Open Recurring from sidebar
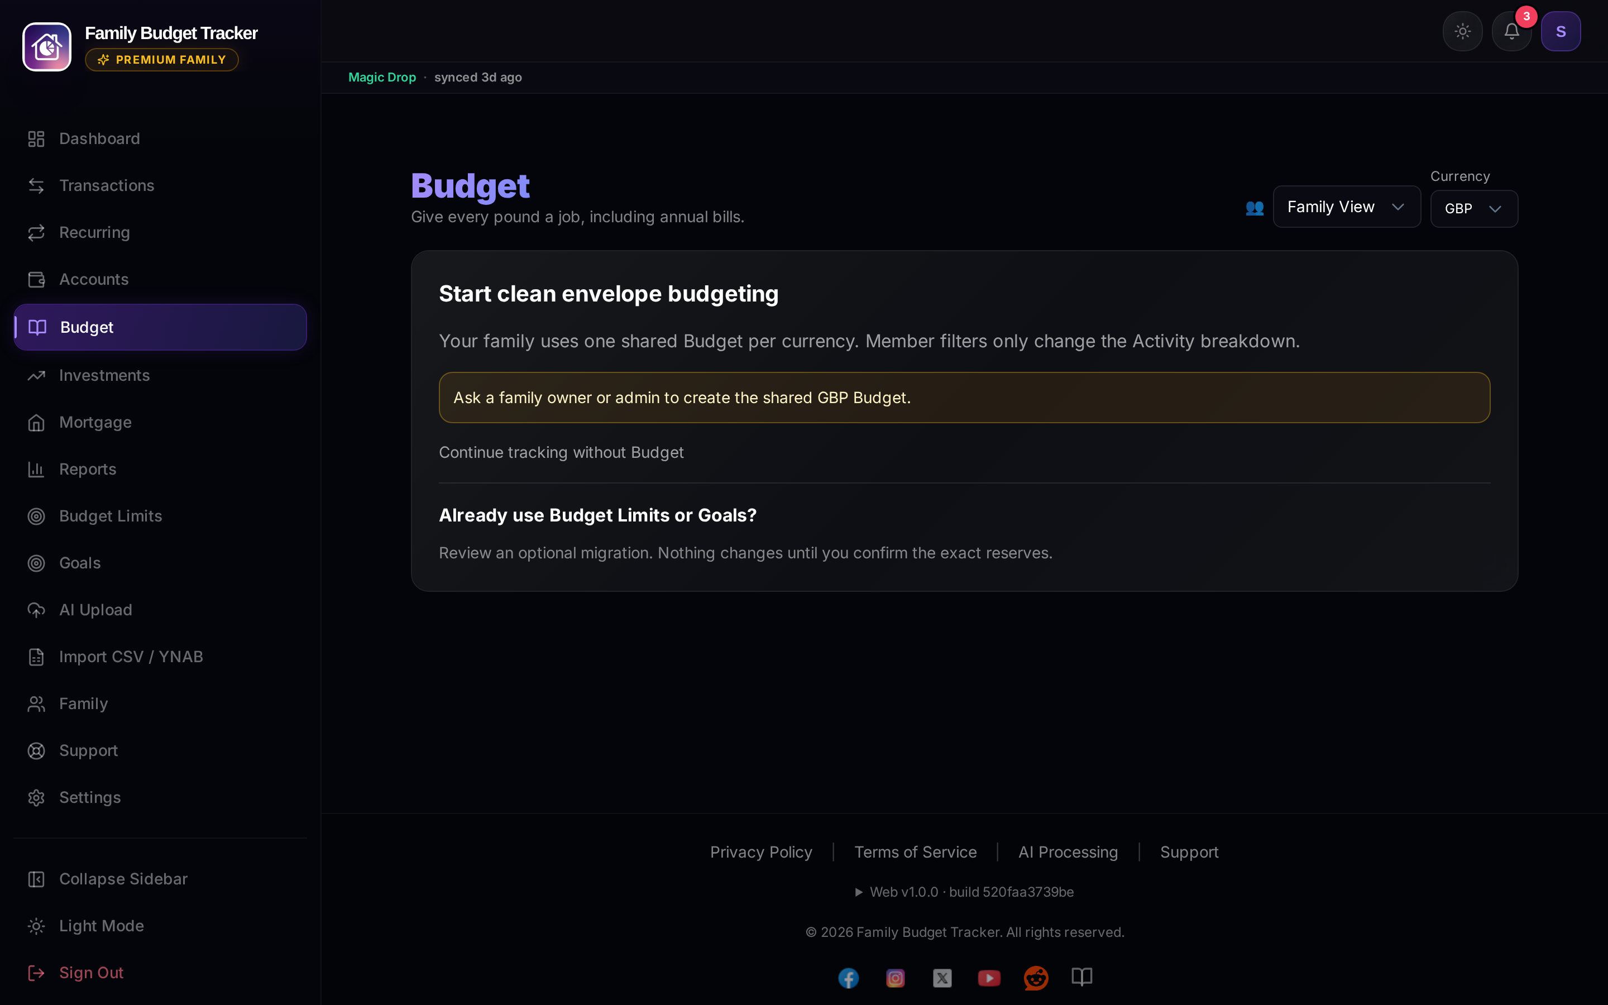The image size is (1608, 1005). (160, 232)
